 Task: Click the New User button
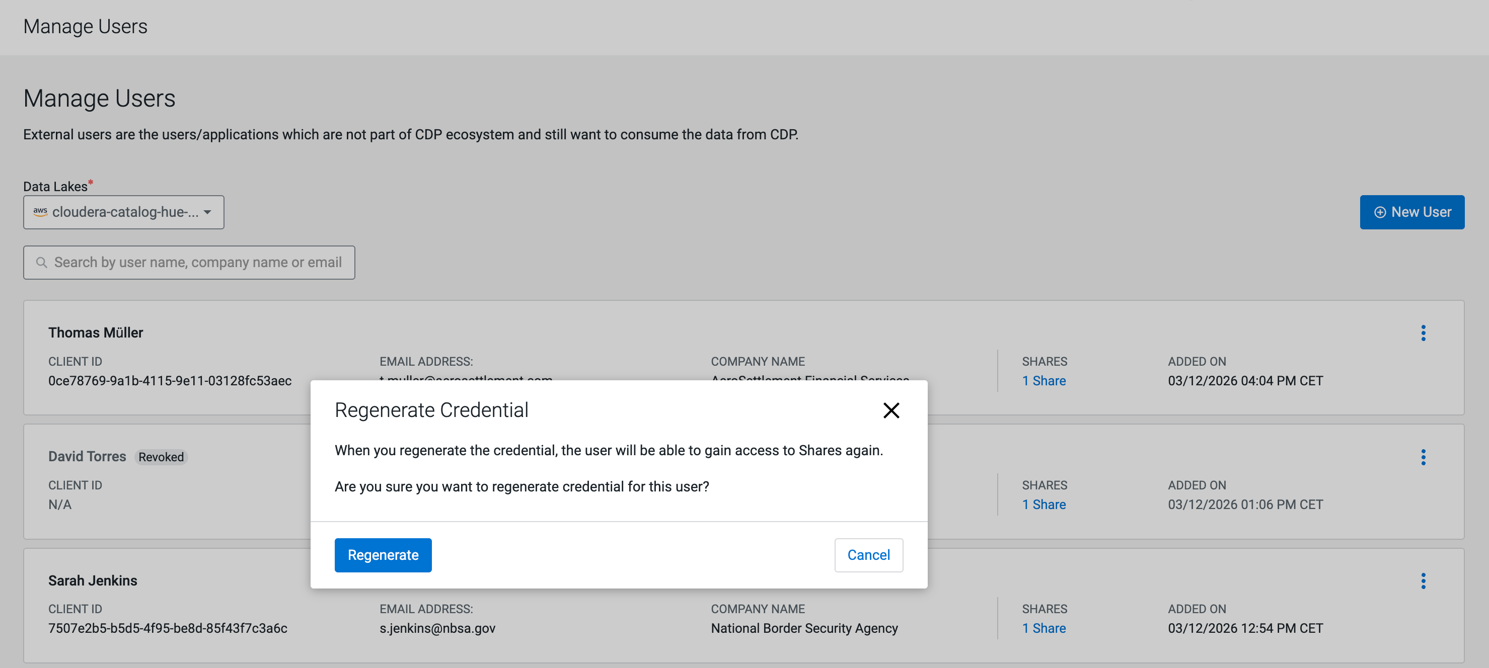point(1411,212)
